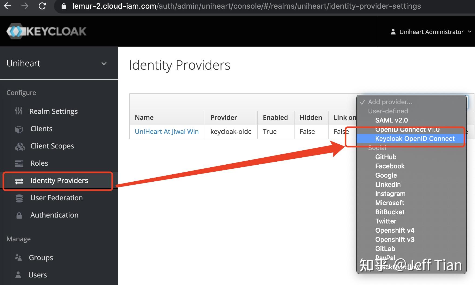
Task: Open Realm Settings in the sidebar
Action: tap(53, 111)
